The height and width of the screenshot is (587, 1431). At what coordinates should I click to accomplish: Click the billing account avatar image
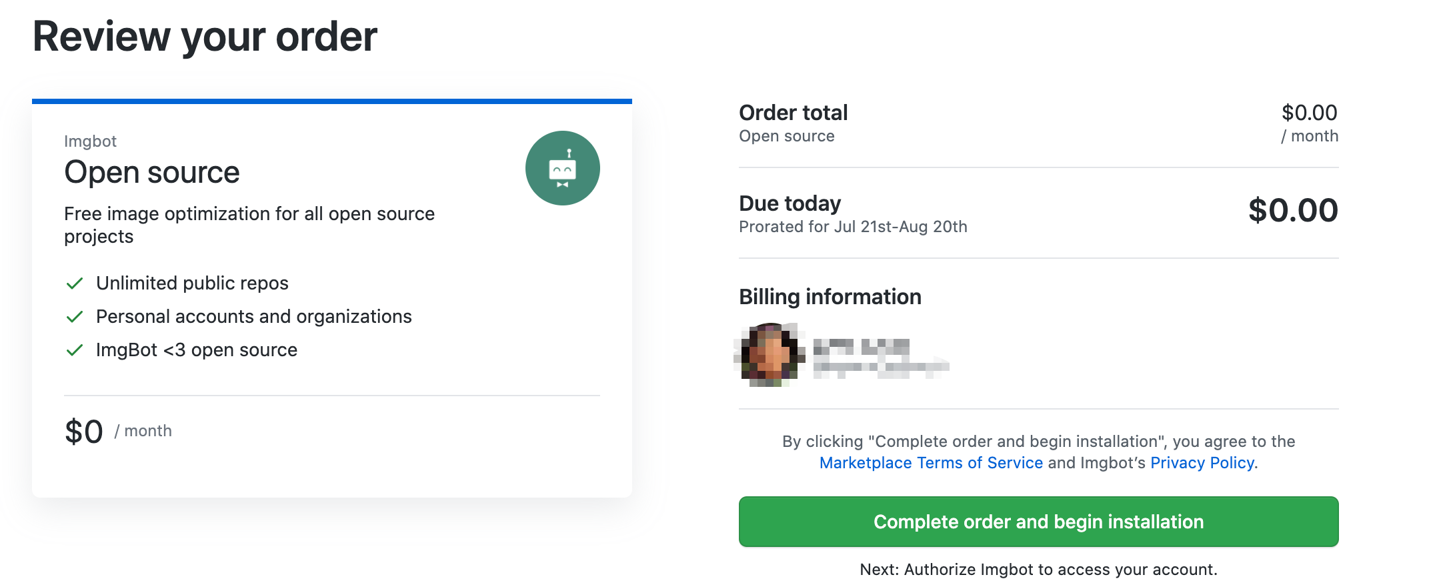pos(771,355)
